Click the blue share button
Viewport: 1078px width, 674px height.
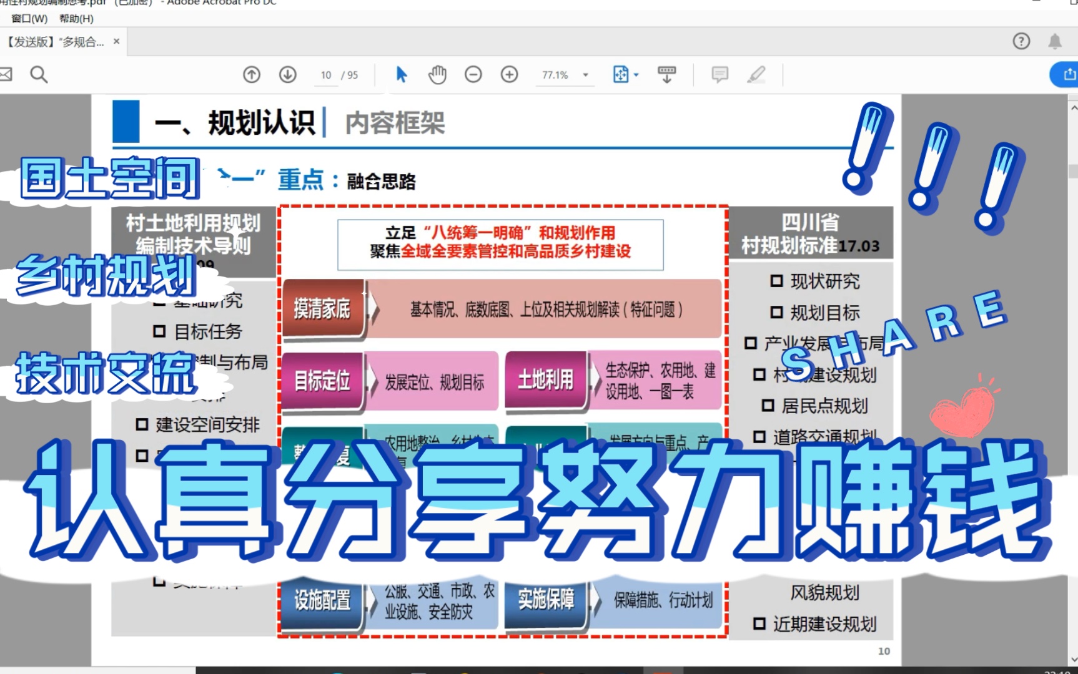coord(1064,75)
